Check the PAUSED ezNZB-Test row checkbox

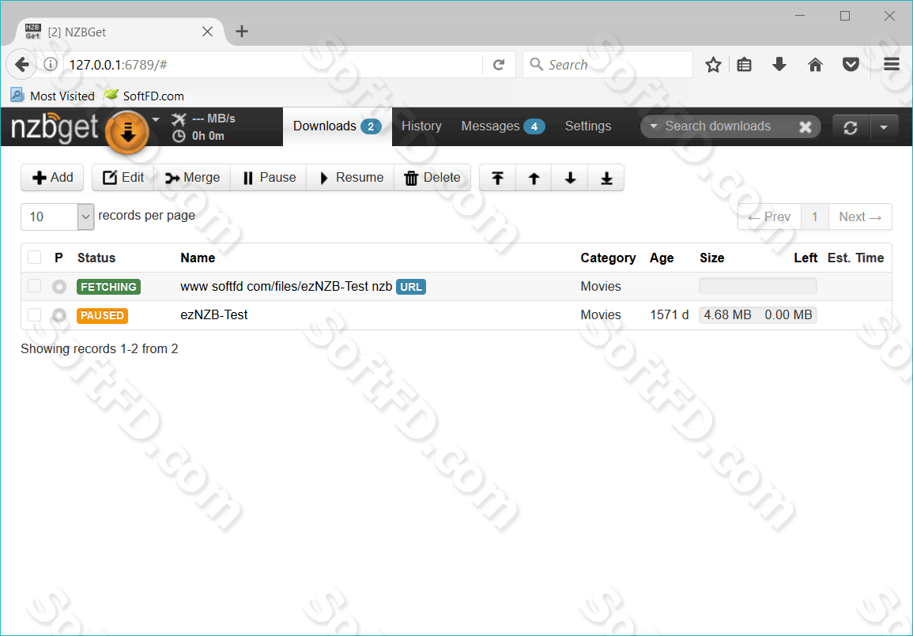(x=34, y=314)
